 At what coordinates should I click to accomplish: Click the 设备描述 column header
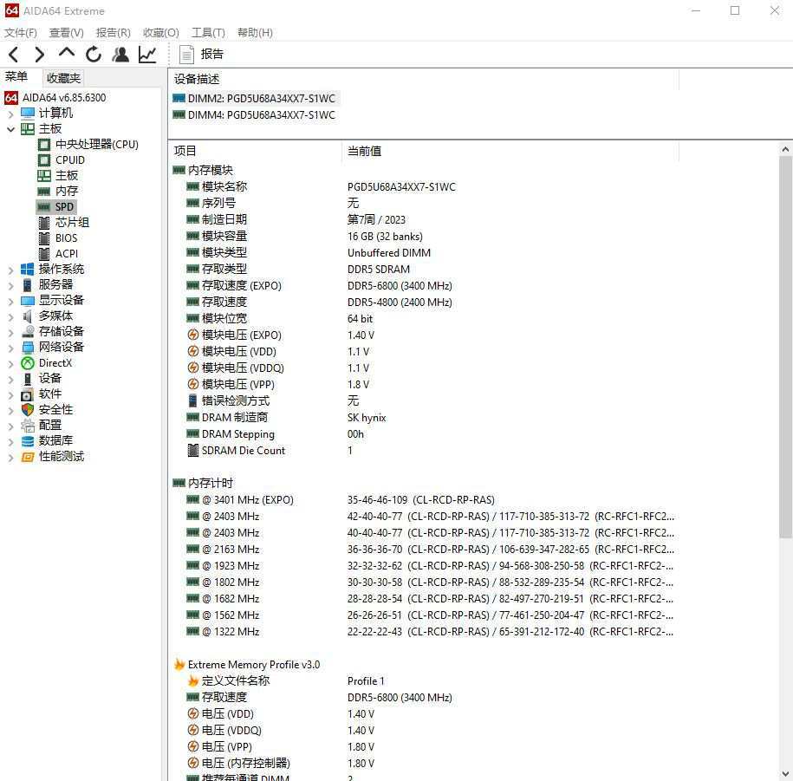[424, 79]
